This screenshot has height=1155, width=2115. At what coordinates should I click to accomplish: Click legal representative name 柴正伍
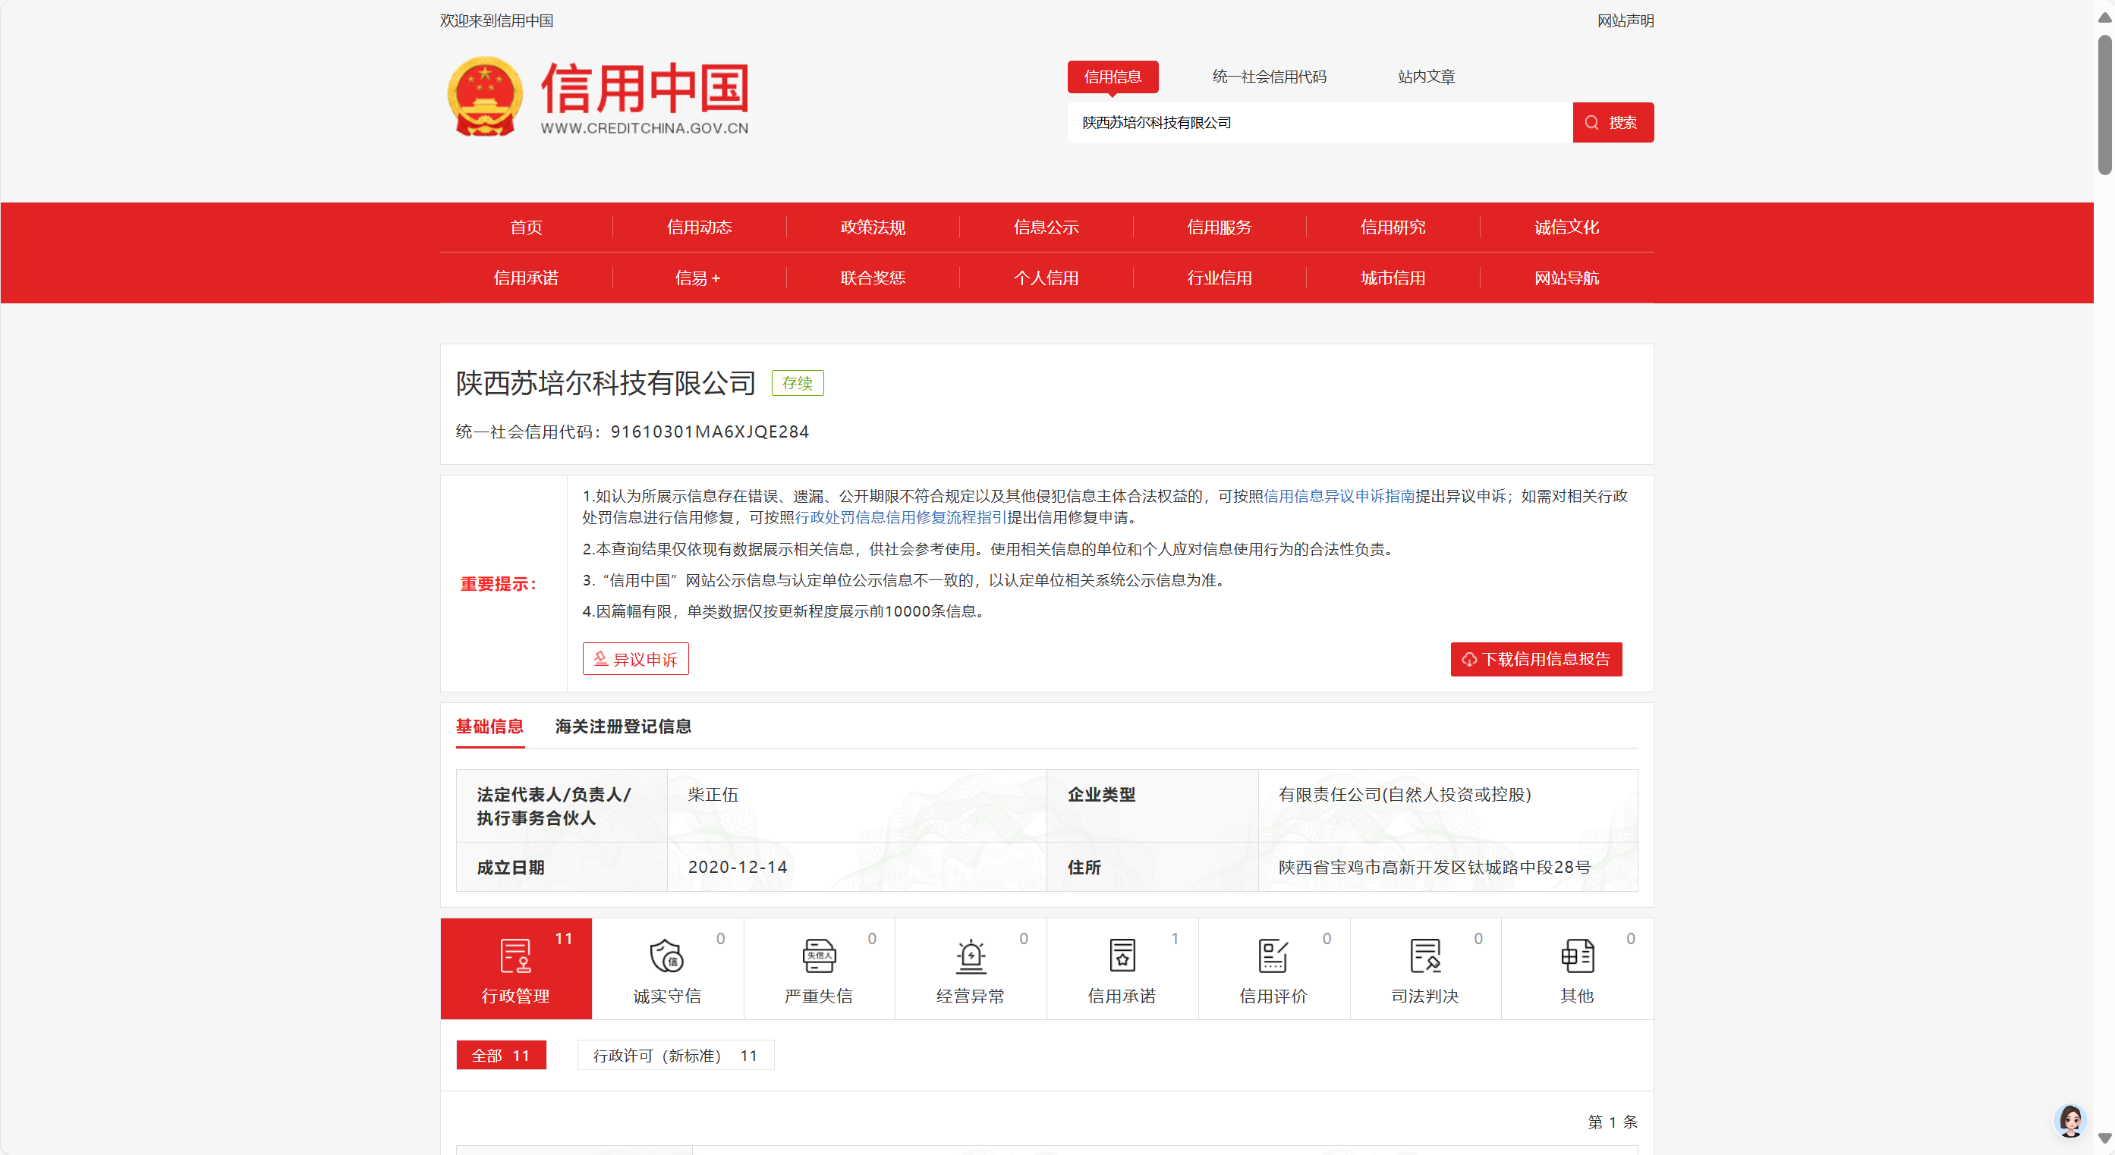[713, 794]
